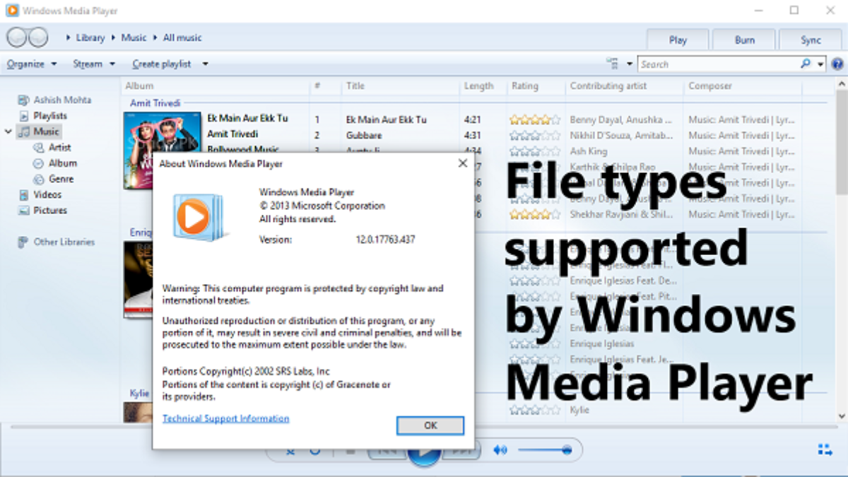Expand the breadcrumb arrow before All music
Image resolution: width=848 pixels, height=477 pixels.
[156, 37]
